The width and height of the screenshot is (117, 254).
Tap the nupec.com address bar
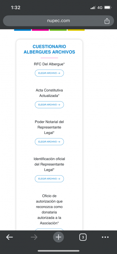click(58, 21)
